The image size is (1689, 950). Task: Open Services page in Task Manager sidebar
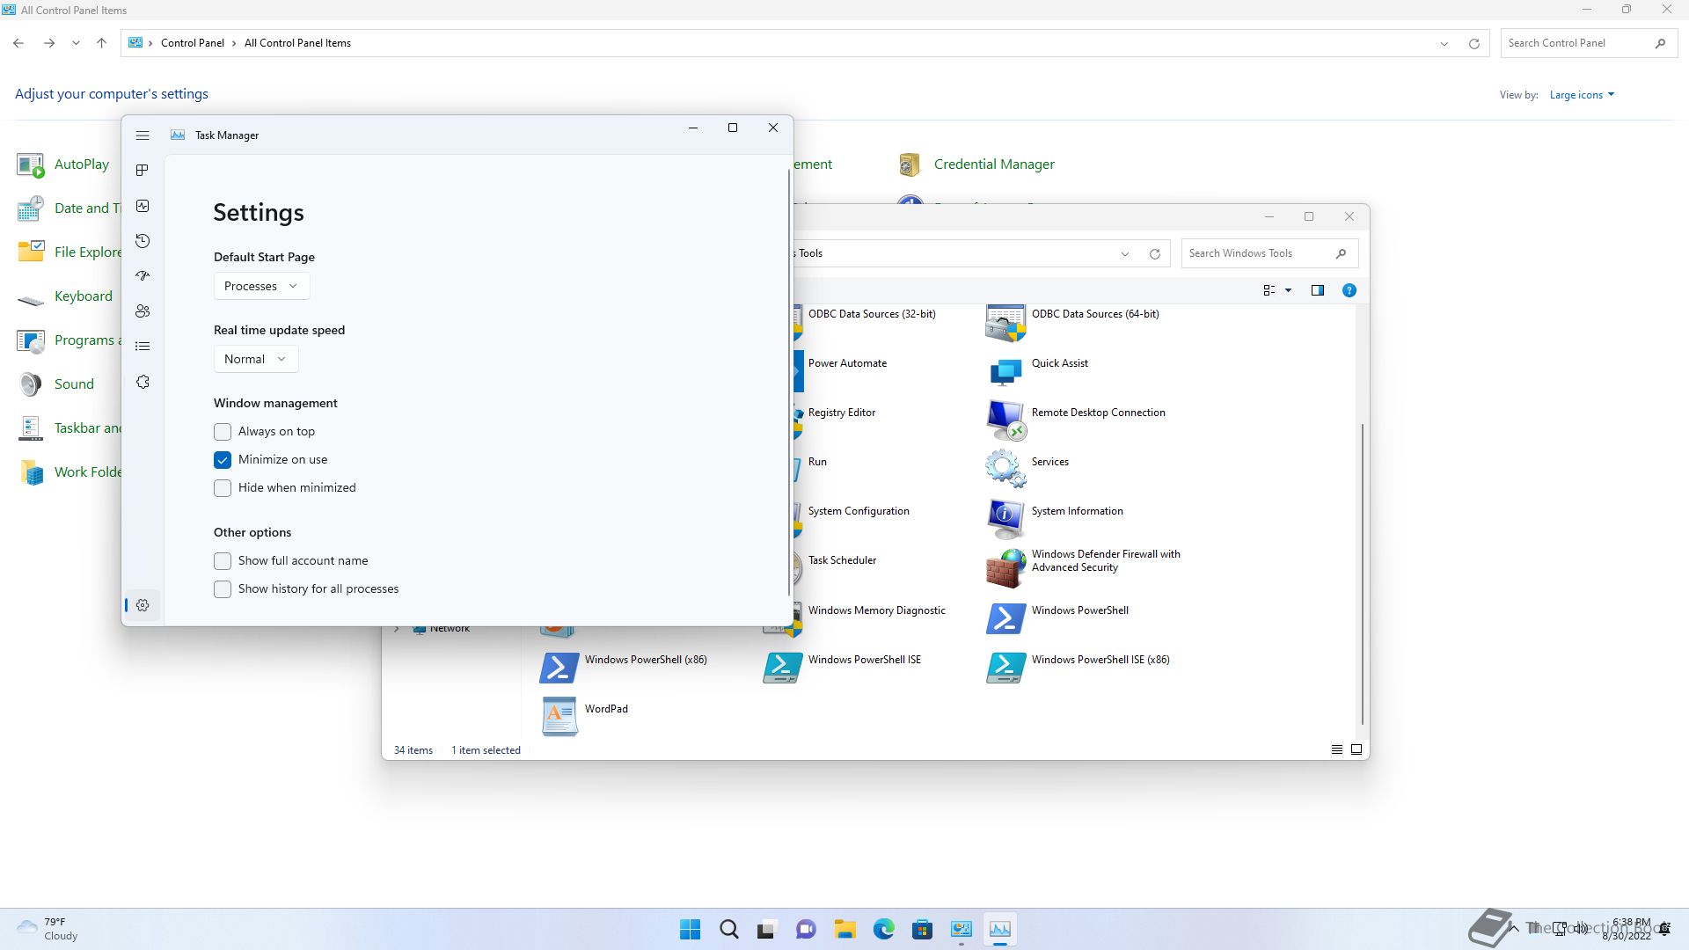[143, 382]
